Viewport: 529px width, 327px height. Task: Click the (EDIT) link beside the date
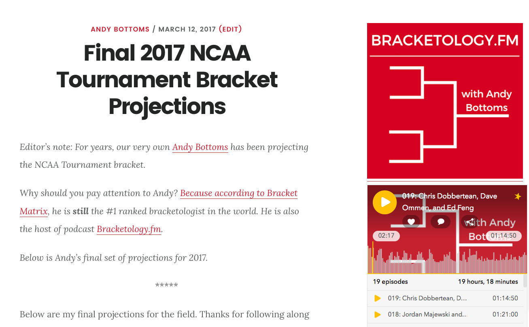tap(230, 29)
